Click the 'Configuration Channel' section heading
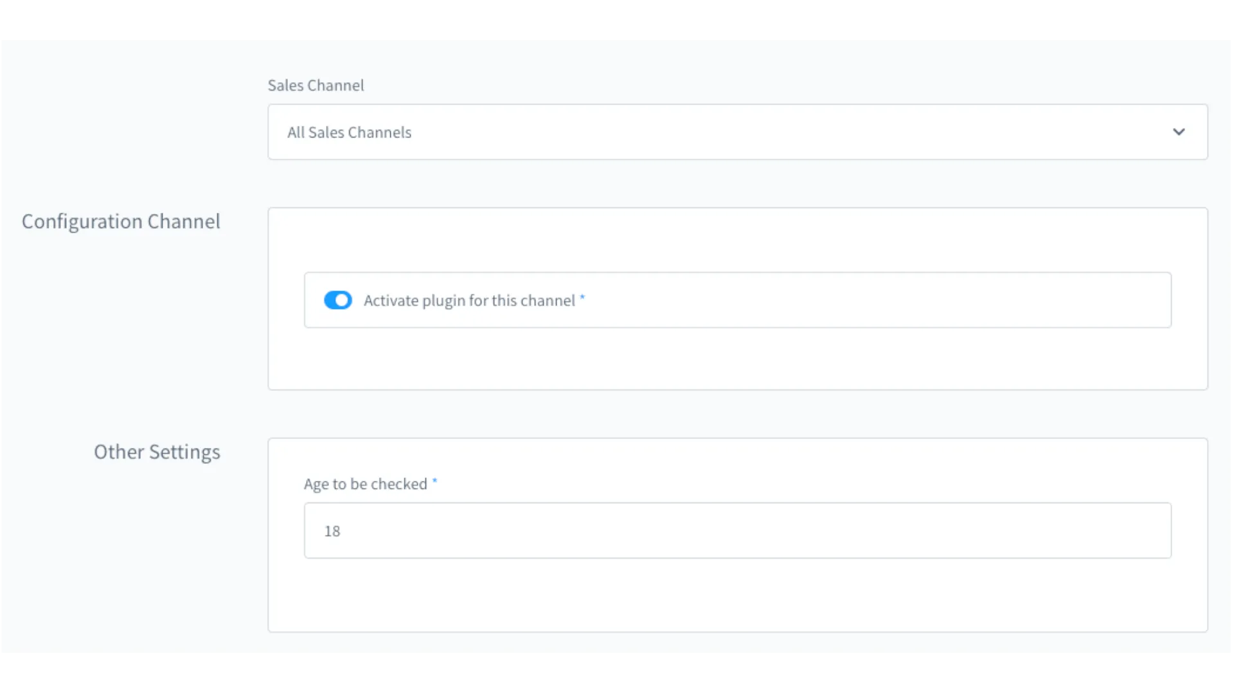 (x=121, y=222)
